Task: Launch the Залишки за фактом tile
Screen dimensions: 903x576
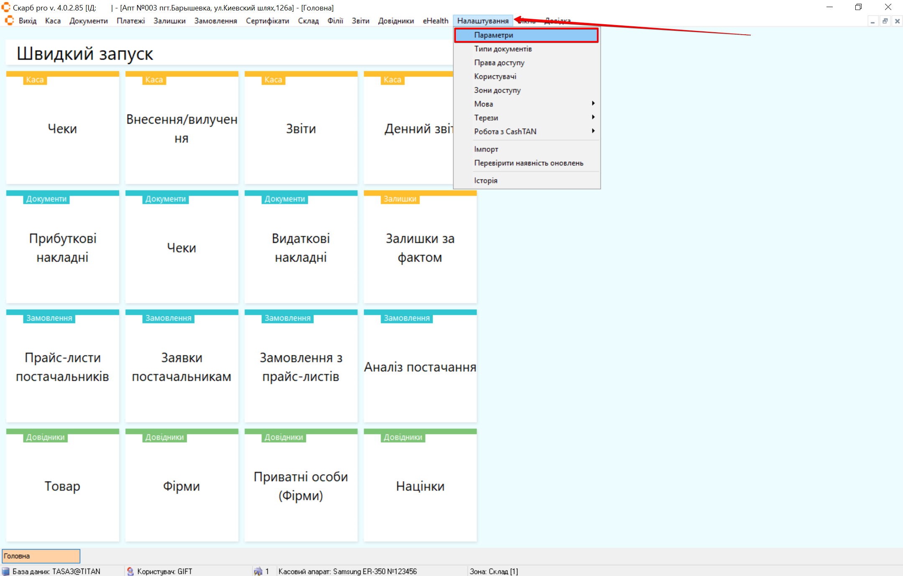Action: point(420,247)
